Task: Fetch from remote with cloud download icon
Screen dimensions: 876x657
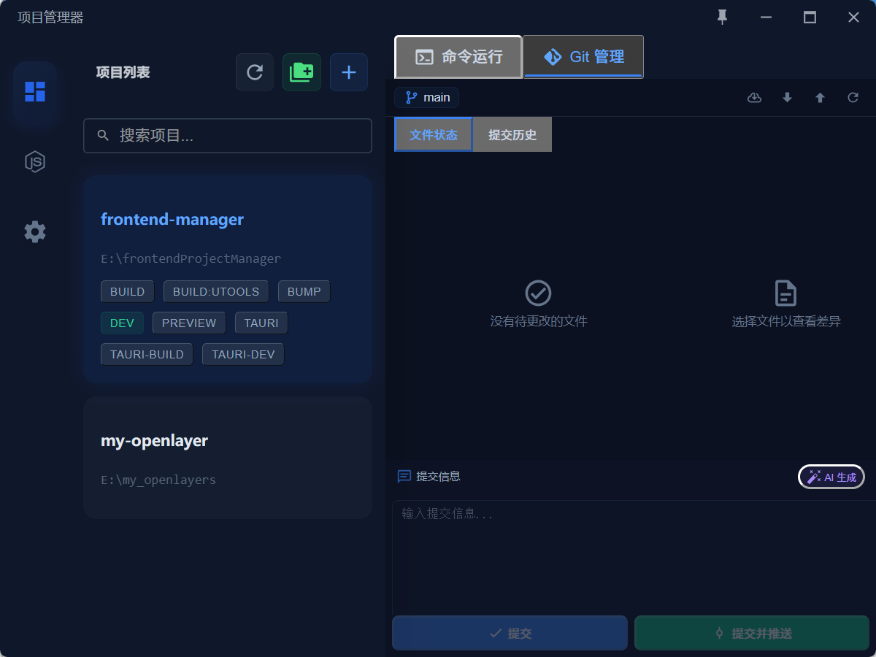Action: pyautogui.click(x=755, y=97)
